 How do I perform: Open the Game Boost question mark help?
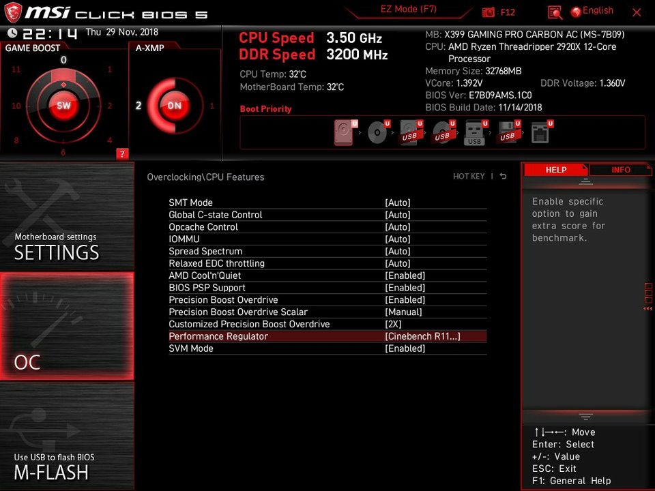pyautogui.click(x=122, y=153)
